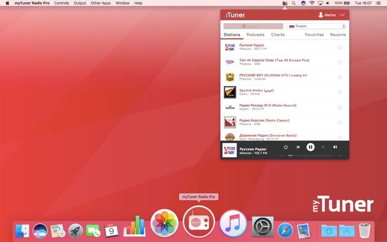Screen dimensions: 387x242
Task: Click the playback progress bar
Action: [x=311, y=155]
